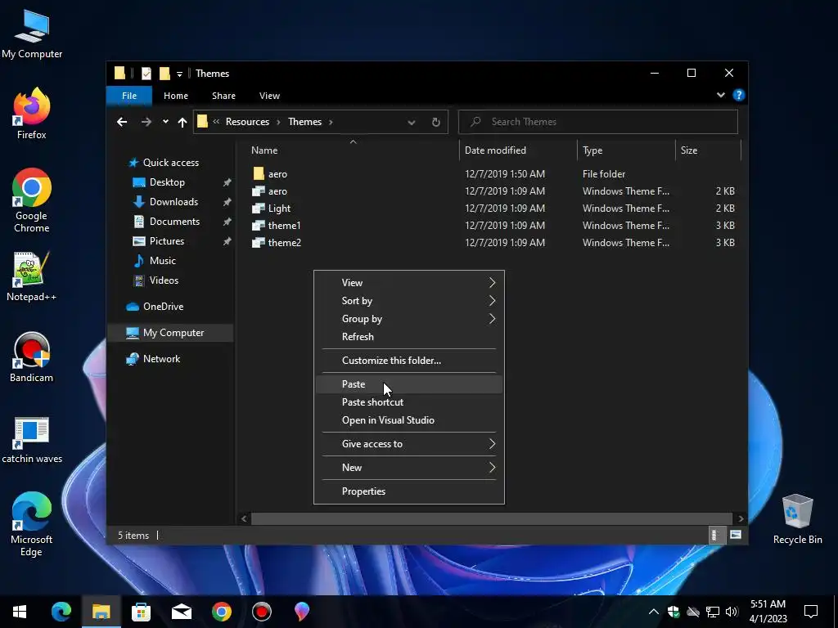The image size is (838, 628).
Task: Sort by Date modified column header
Action: click(518, 150)
